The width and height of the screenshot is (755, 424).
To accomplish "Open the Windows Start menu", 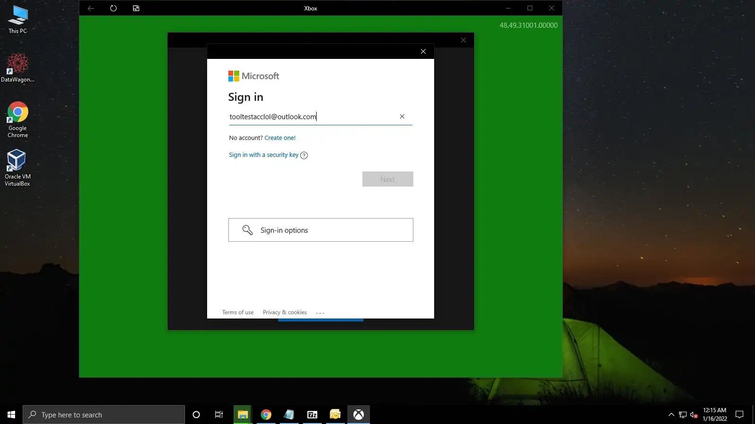I will pyautogui.click(x=11, y=415).
